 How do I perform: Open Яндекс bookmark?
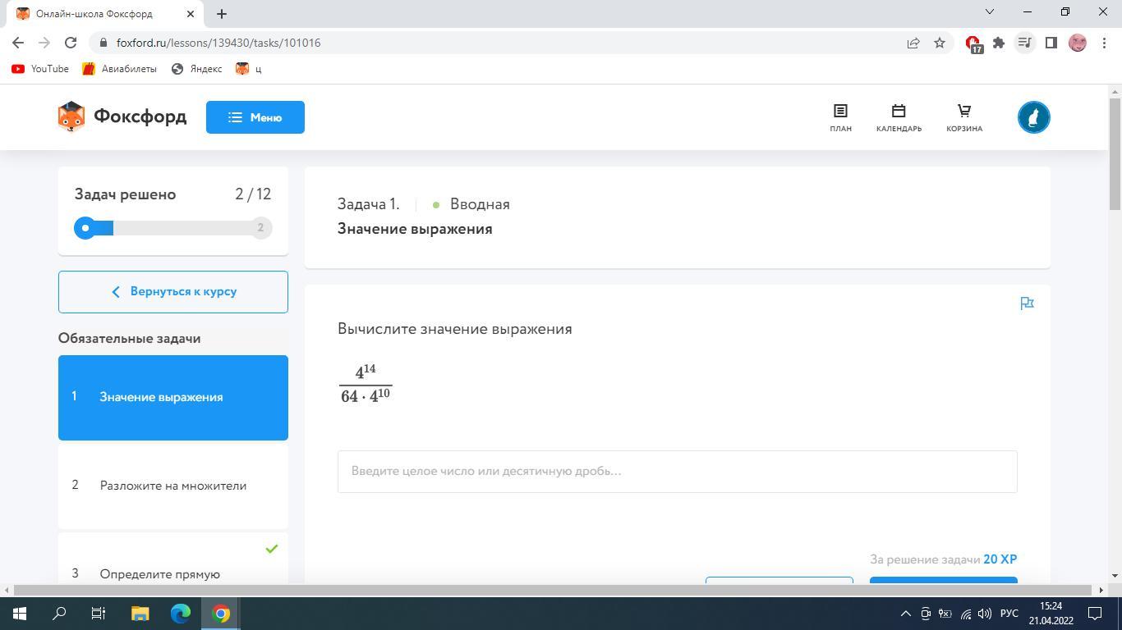pyautogui.click(x=196, y=69)
